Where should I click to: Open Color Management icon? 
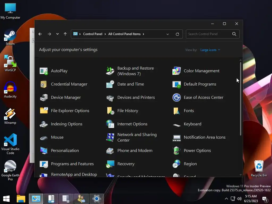click(177, 71)
